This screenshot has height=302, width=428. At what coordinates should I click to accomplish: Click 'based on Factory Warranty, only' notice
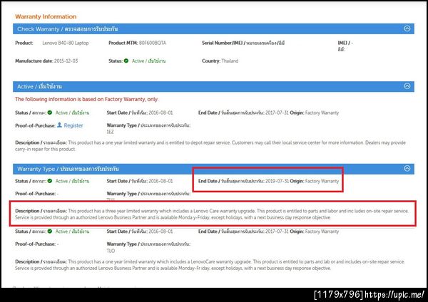[x=87, y=99]
